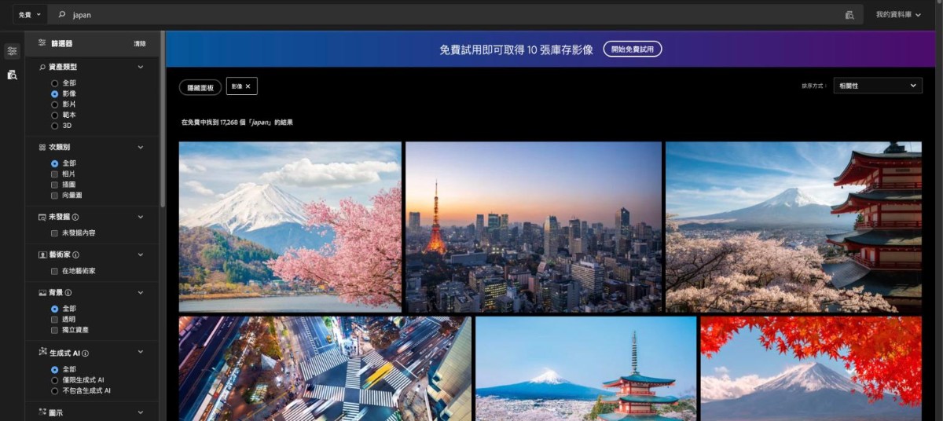943x421 pixels.
Task: Click the 篩選器 sliders icon in panel header
Action: point(42,43)
